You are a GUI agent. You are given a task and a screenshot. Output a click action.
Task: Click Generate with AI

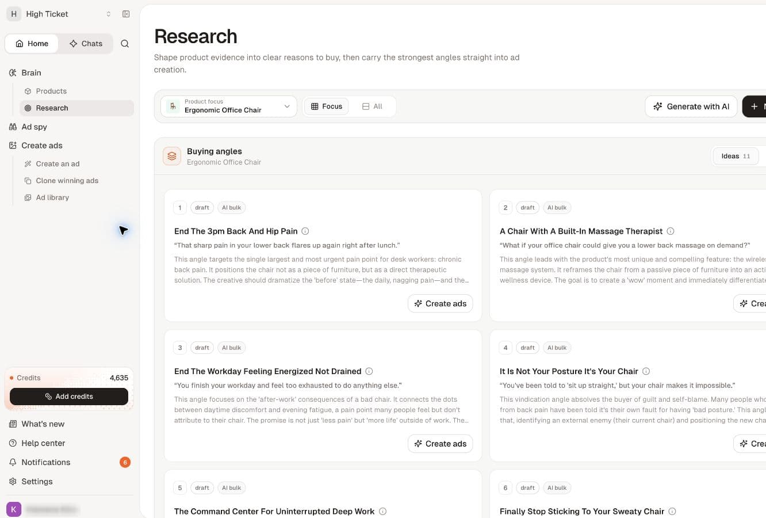(x=691, y=106)
